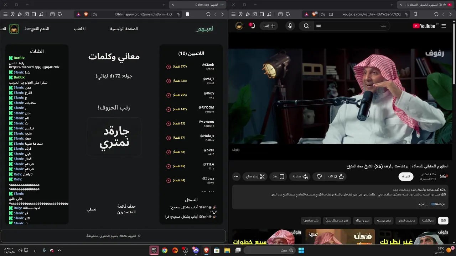Select the من السلسلة filter chip
456x256 pixels.
pos(428,221)
